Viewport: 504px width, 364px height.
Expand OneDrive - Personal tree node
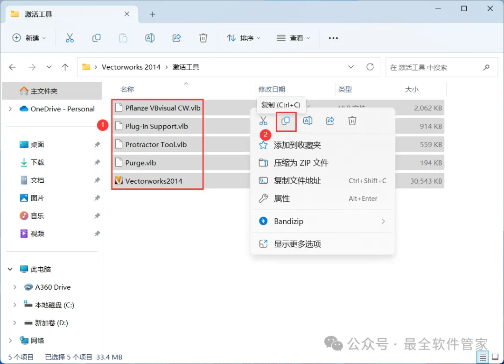10,109
